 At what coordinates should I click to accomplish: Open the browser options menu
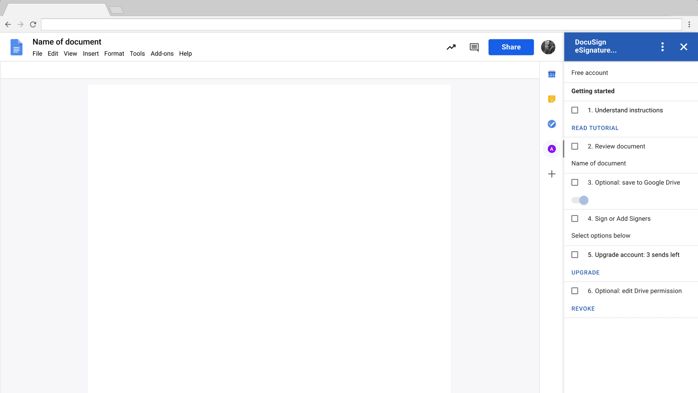(x=690, y=24)
